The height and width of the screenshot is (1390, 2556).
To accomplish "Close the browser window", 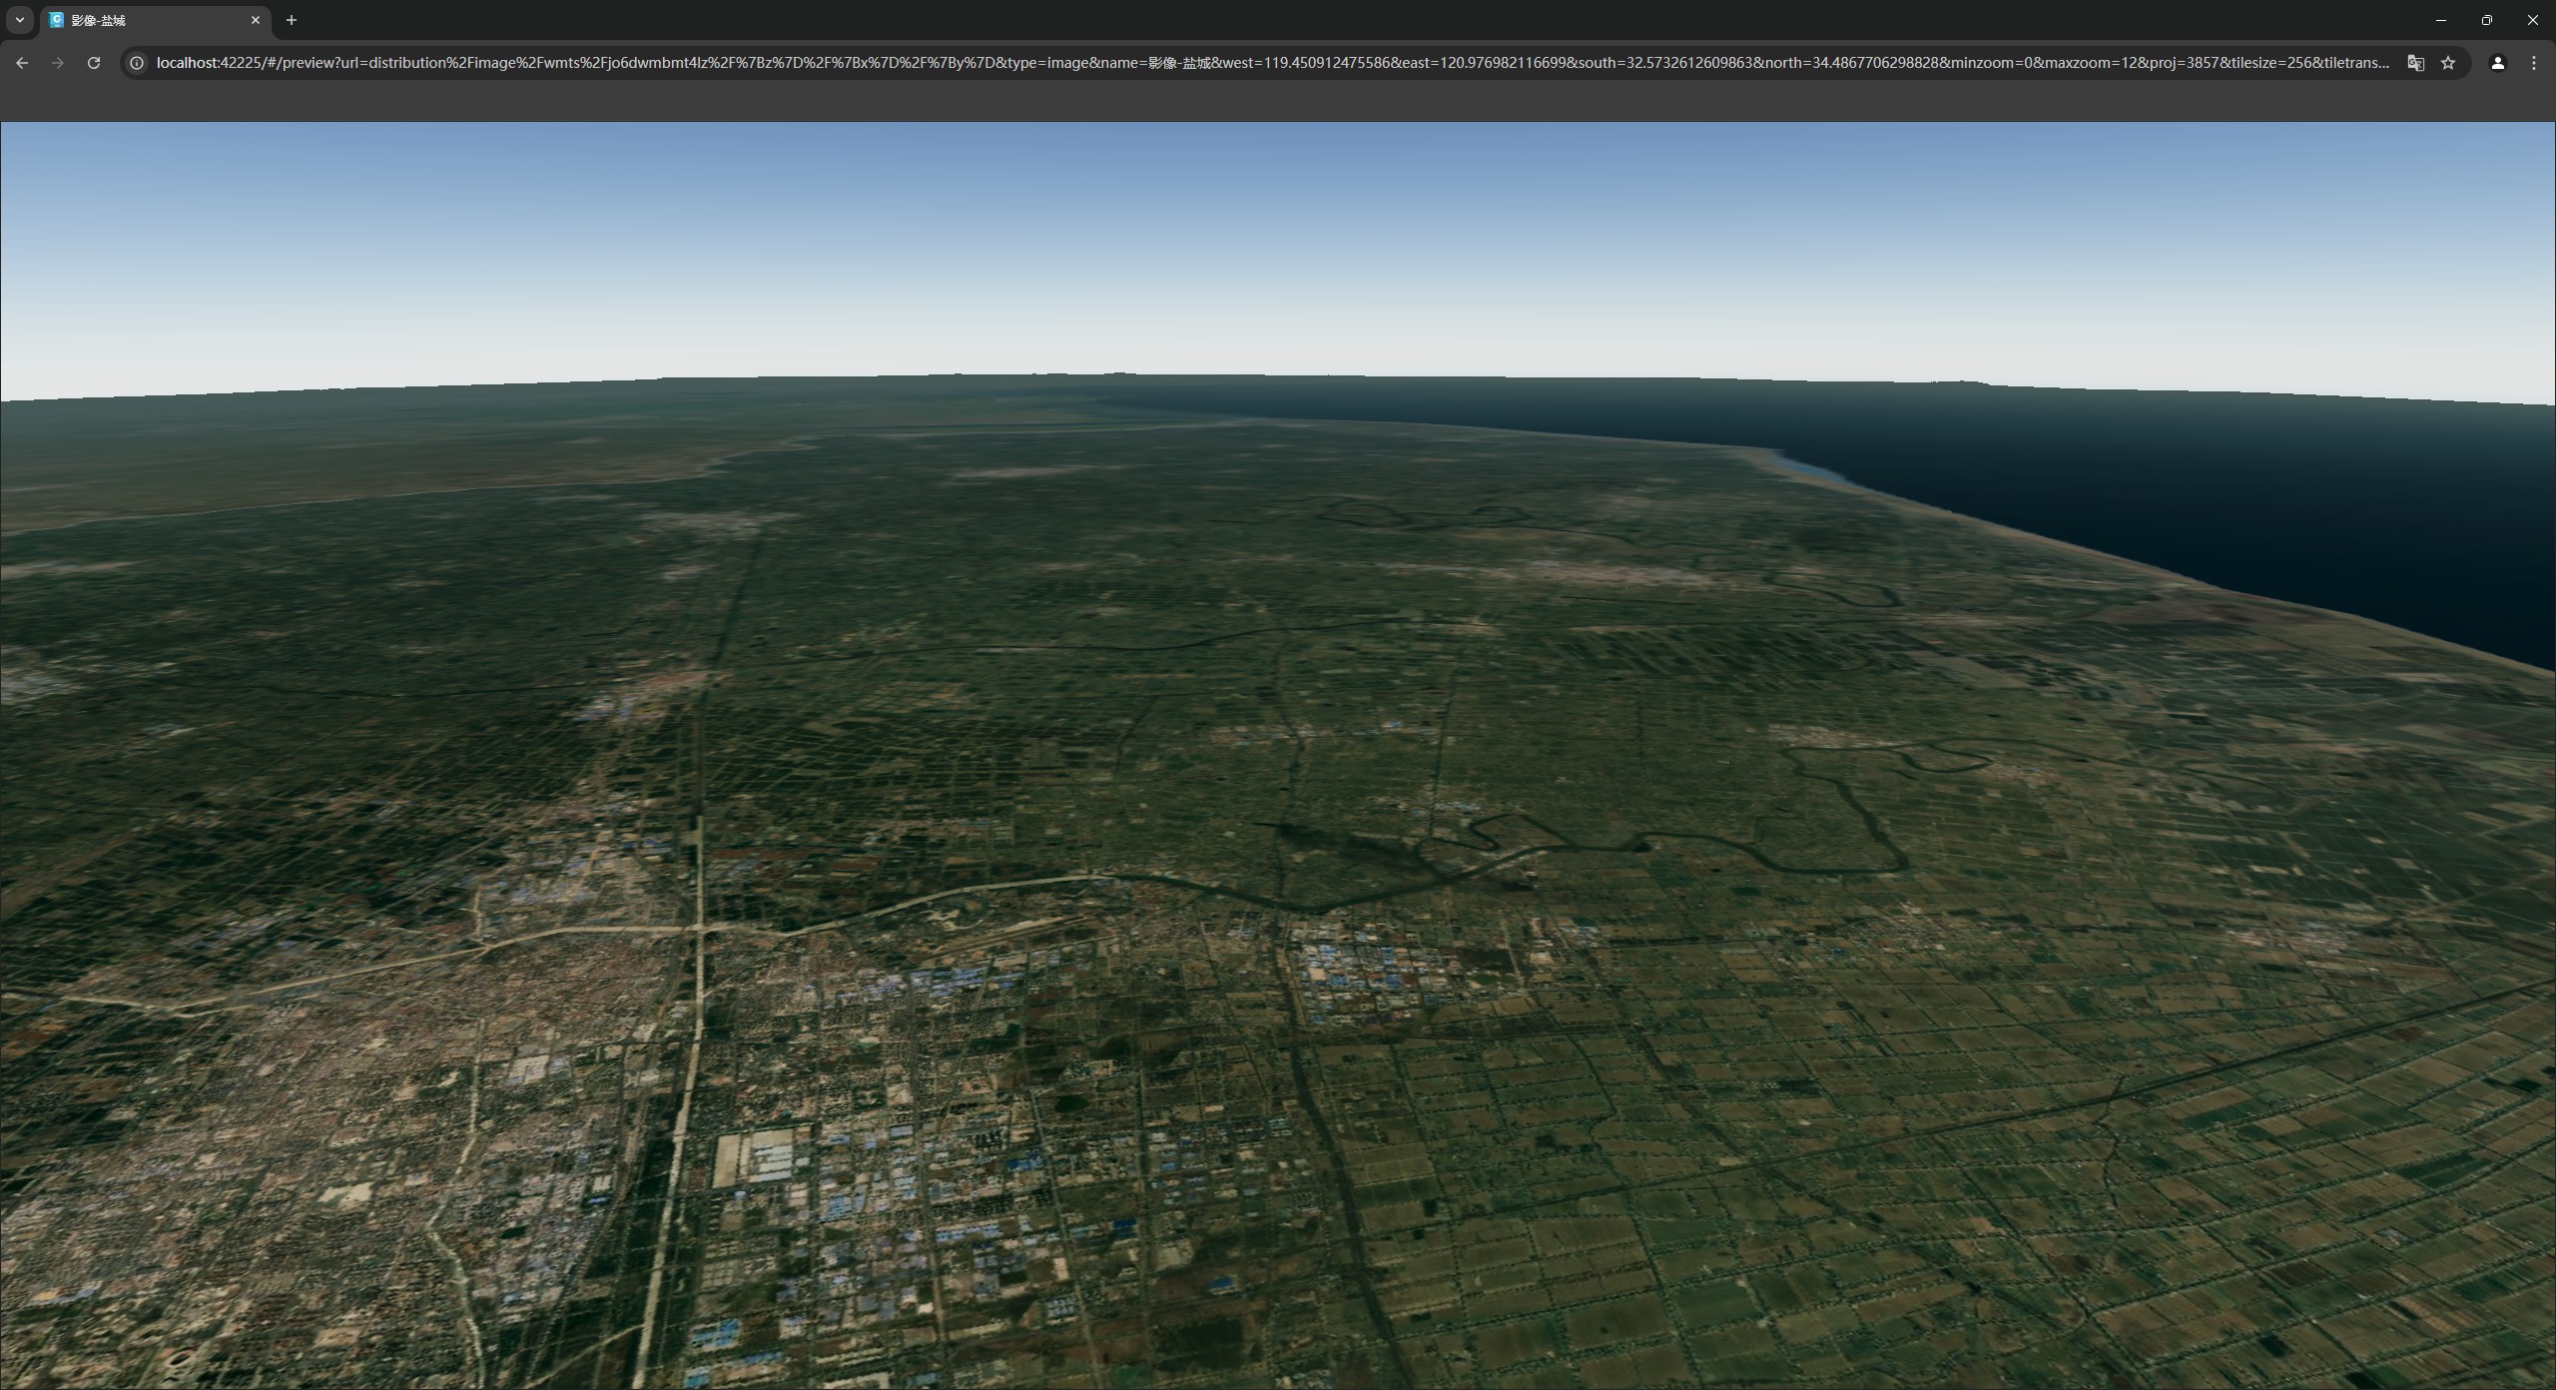I will point(2533,20).
